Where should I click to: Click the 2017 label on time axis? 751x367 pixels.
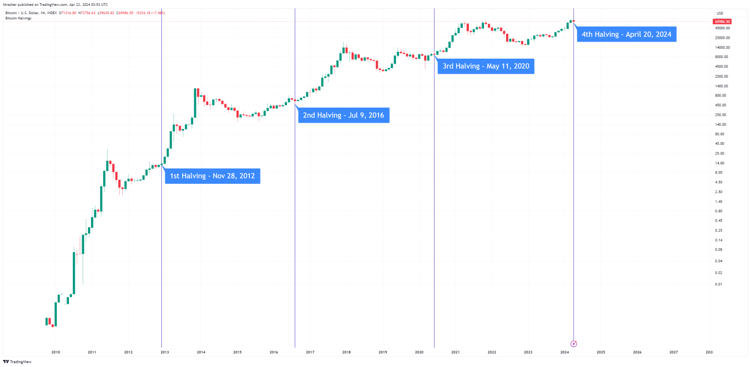(x=310, y=352)
